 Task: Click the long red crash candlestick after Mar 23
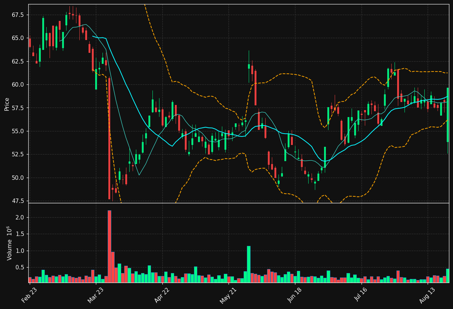click(109, 139)
